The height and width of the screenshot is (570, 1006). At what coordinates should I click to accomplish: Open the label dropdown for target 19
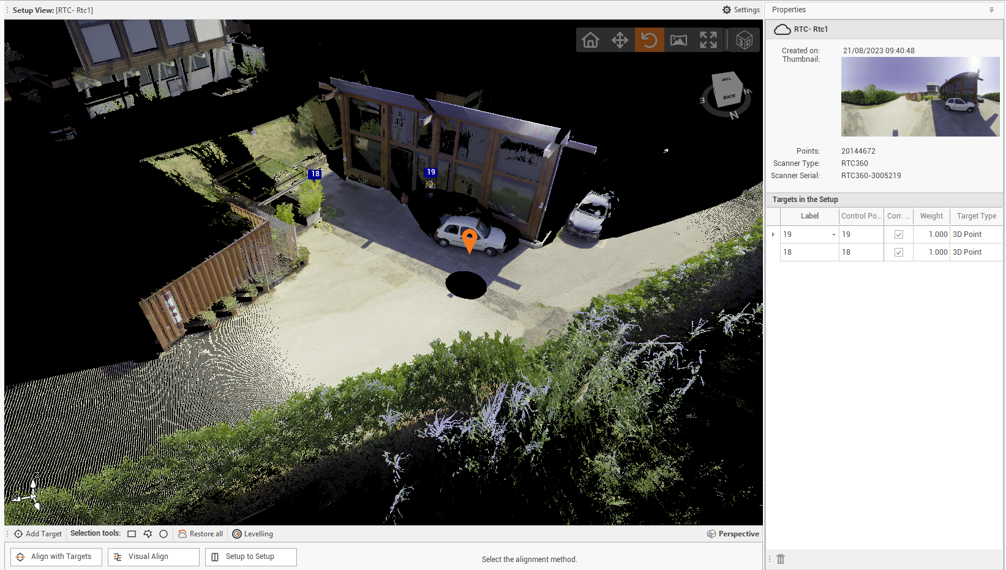(x=833, y=234)
